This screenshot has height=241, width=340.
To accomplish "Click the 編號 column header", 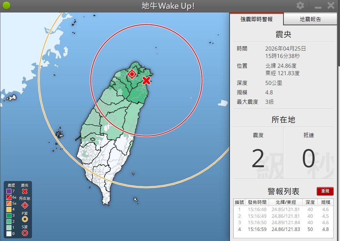I will click(239, 202).
